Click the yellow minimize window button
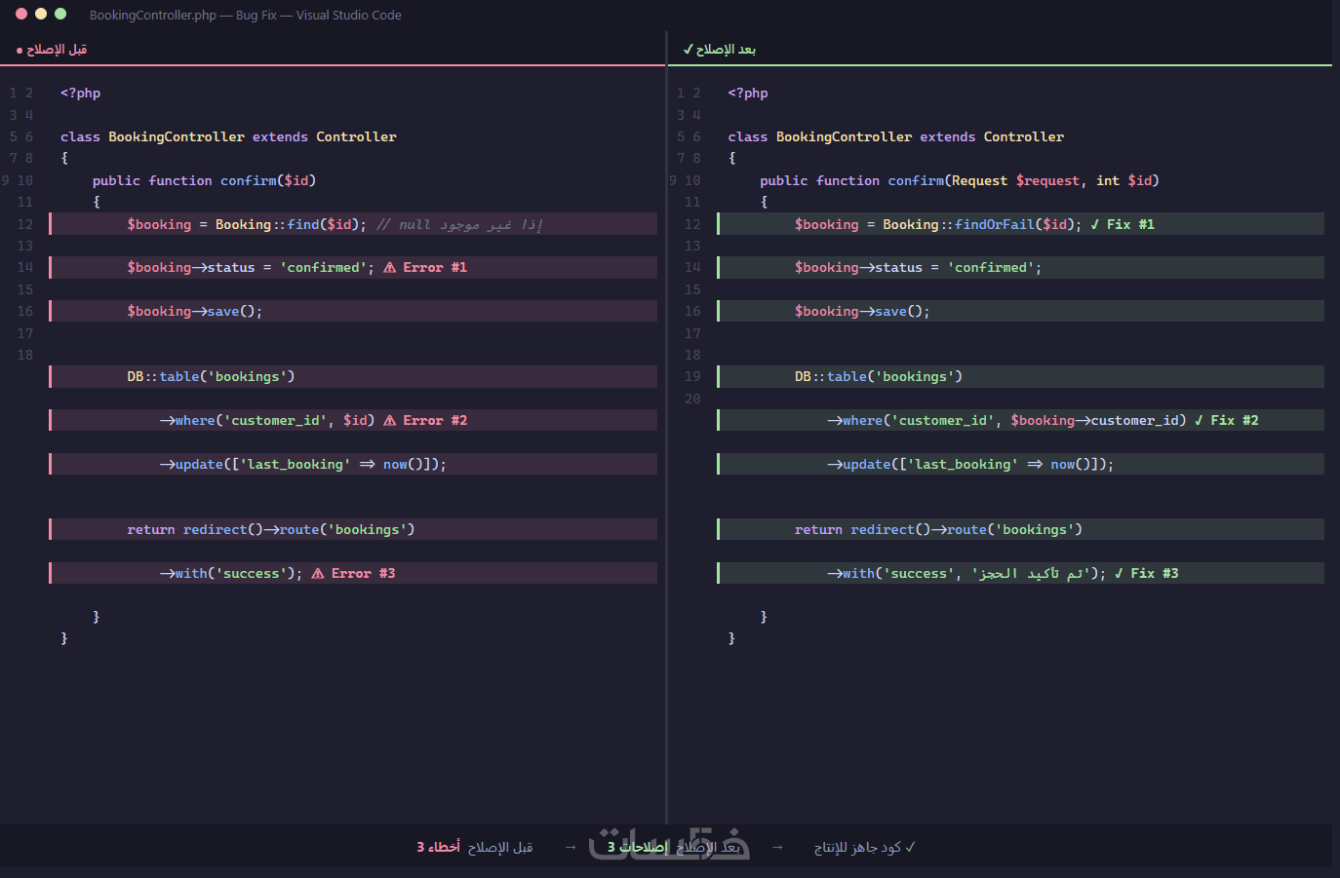The width and height of the screenshot is (1340, 878). pos(41,14)
